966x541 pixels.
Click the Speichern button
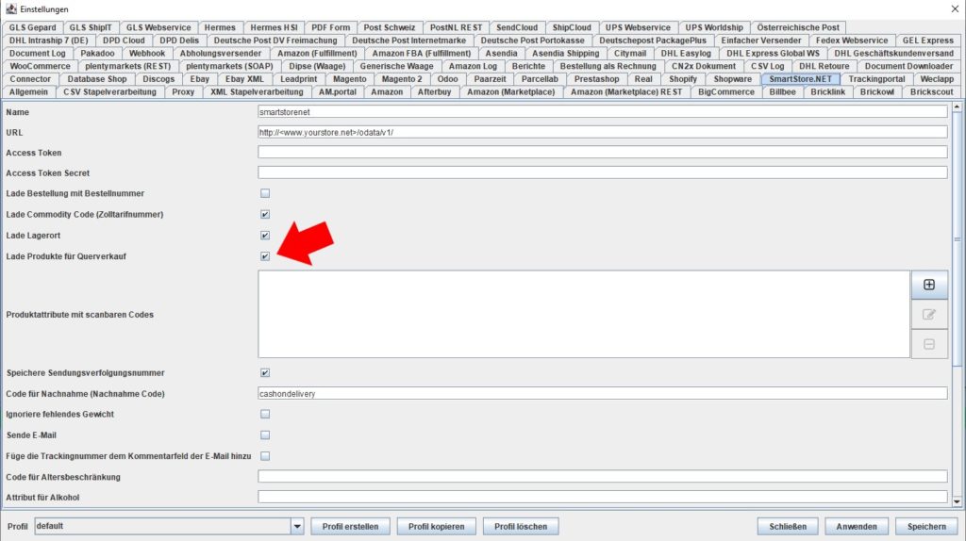click(926, 526)
